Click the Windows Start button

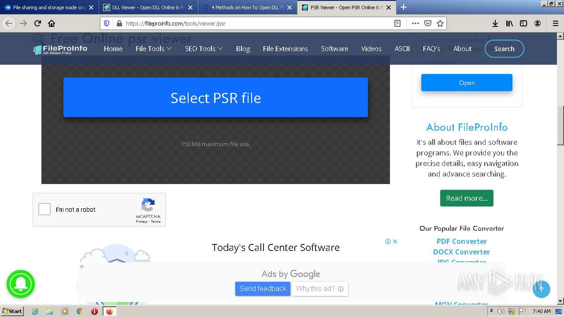(12, 311)
